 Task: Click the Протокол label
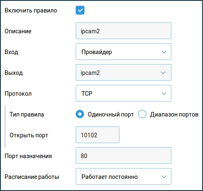click(18, 94)
